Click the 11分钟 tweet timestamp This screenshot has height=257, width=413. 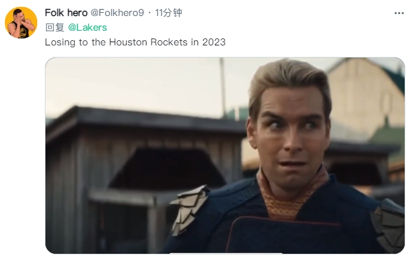click(168, 13)
